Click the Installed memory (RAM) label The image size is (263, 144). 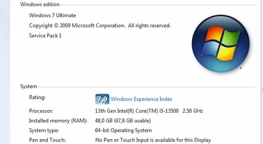click(58, 121)
